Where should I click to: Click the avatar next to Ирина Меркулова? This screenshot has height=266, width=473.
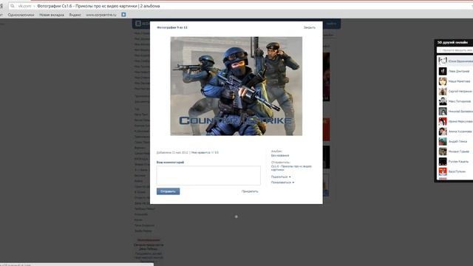(443, 121)
